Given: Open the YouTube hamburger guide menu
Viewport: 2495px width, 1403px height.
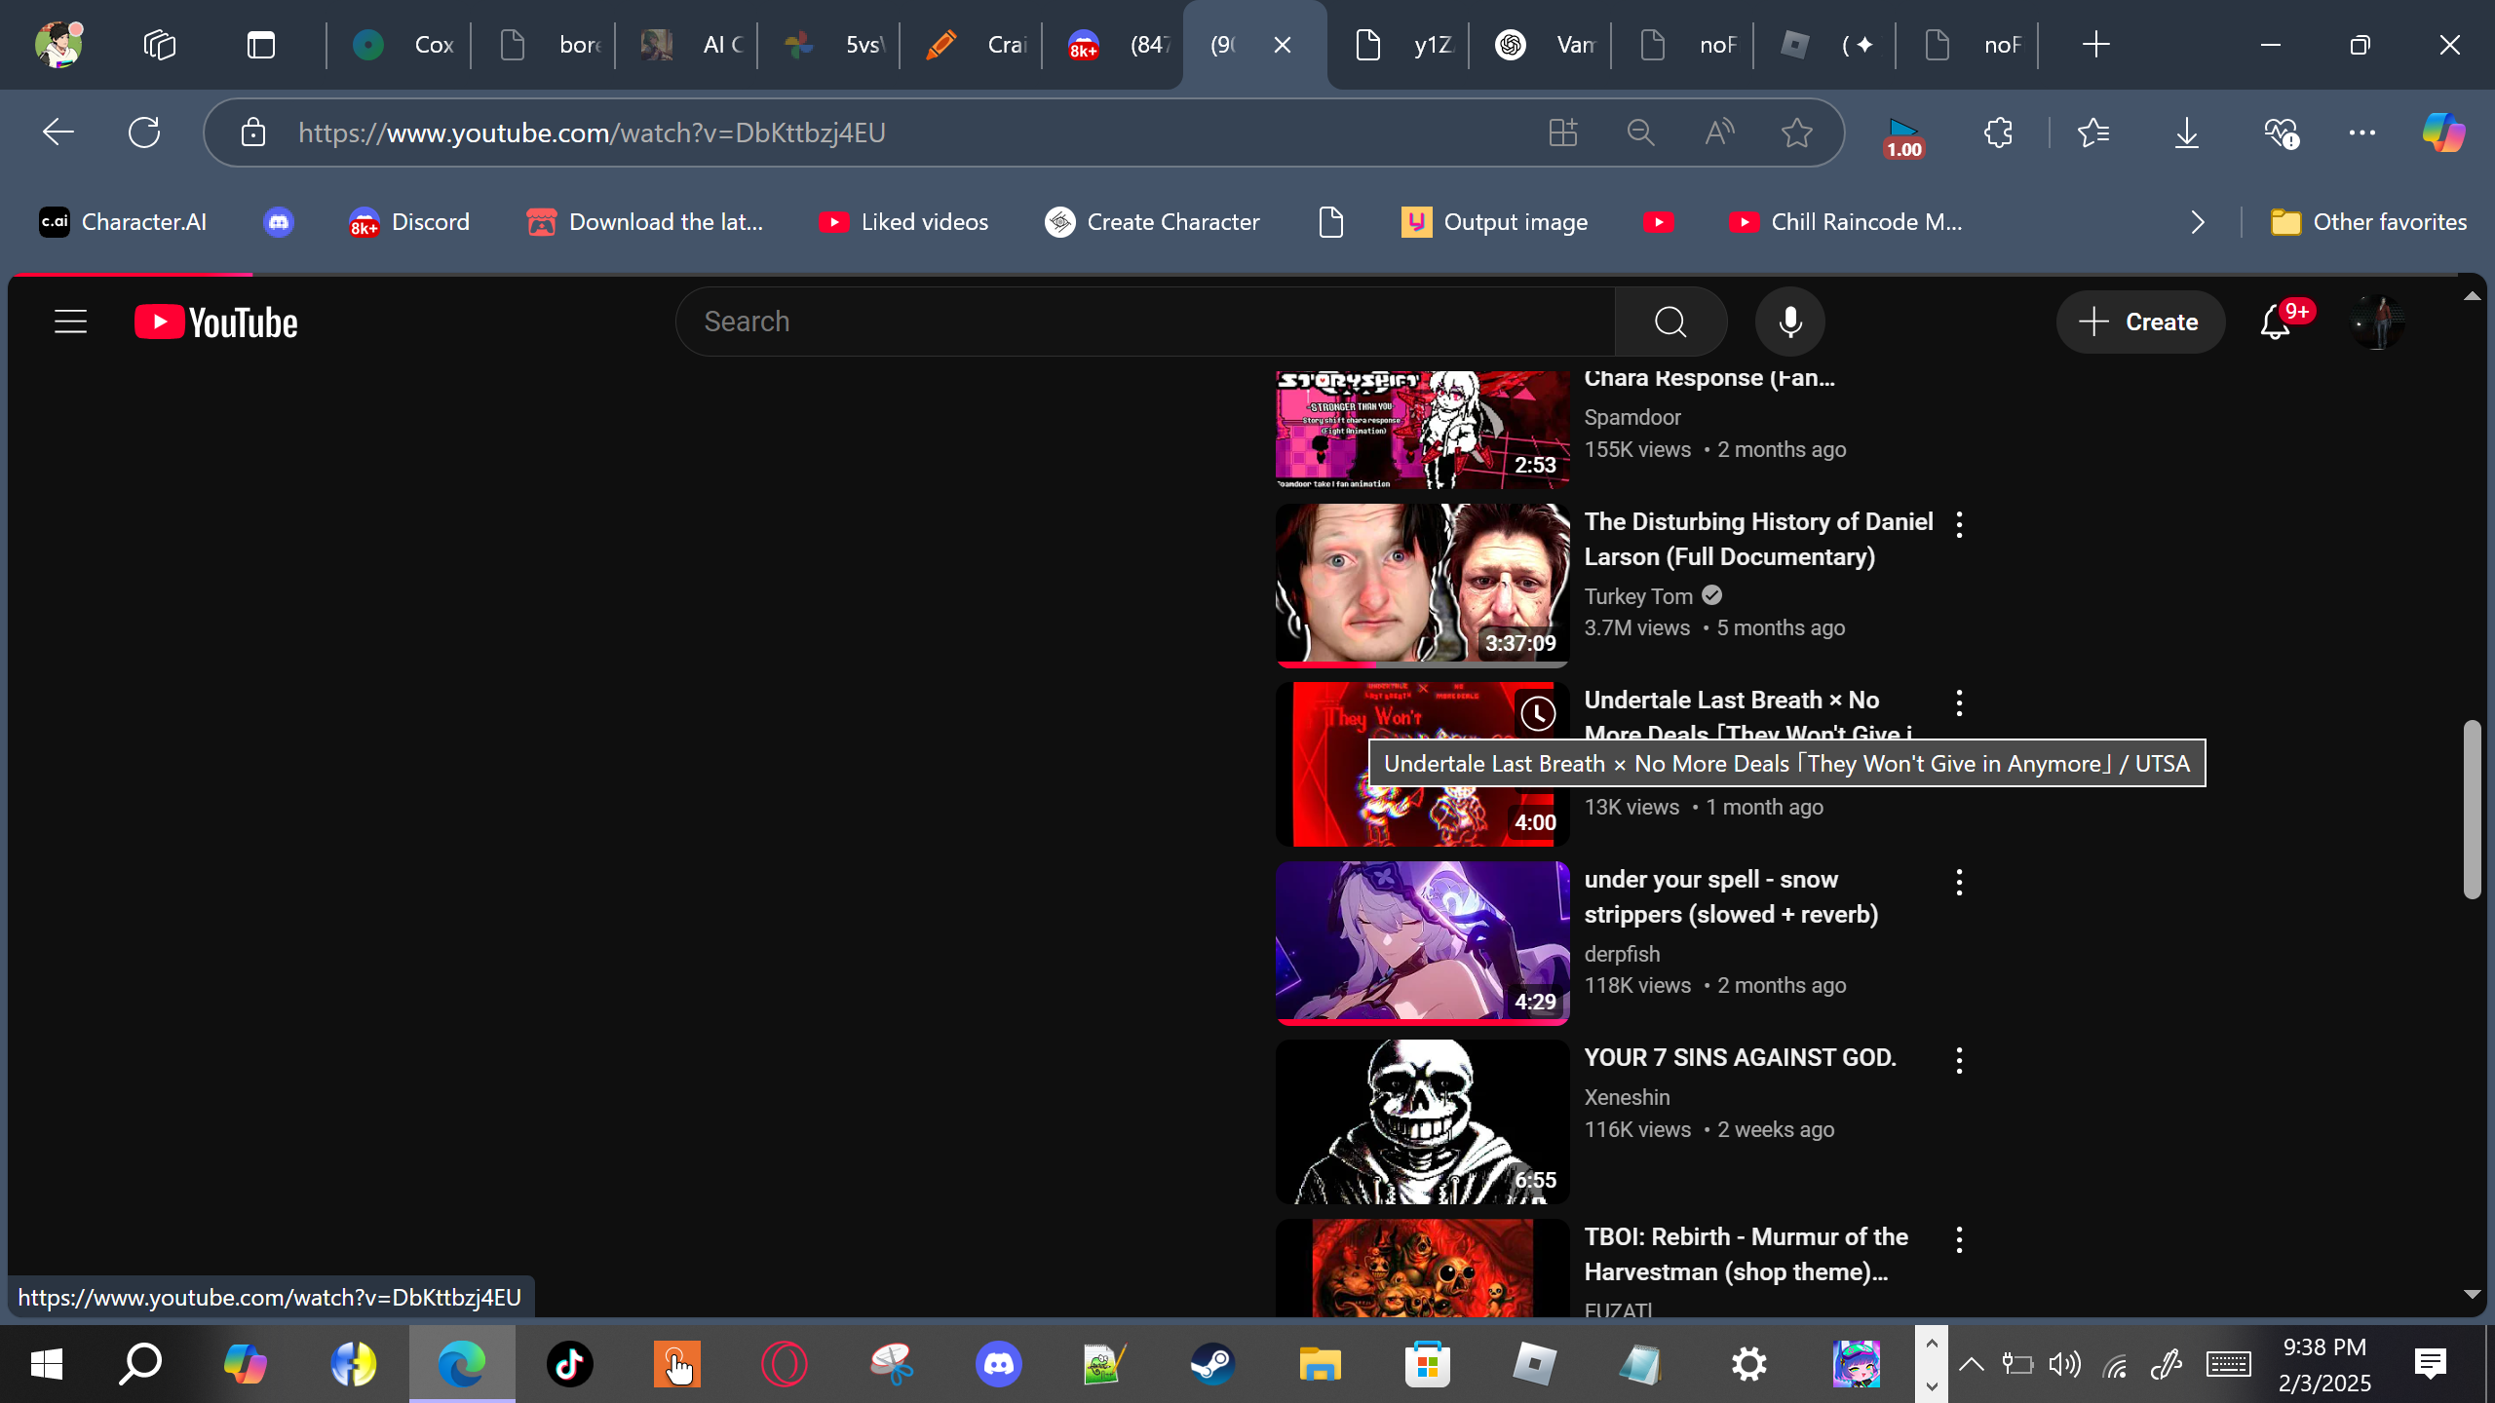Looking at the screenshot, I should tap(70, 322).
